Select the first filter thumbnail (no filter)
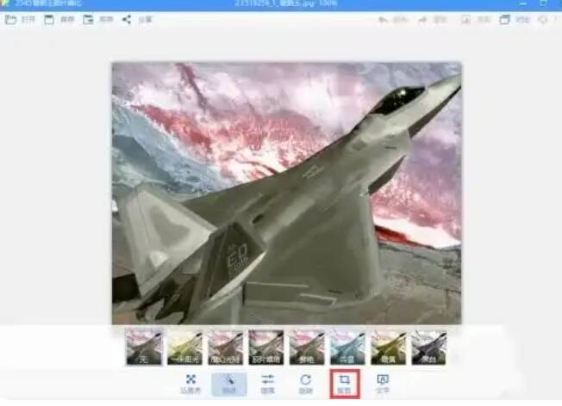This screenshot has height=406, width=562. pos(144,347)
